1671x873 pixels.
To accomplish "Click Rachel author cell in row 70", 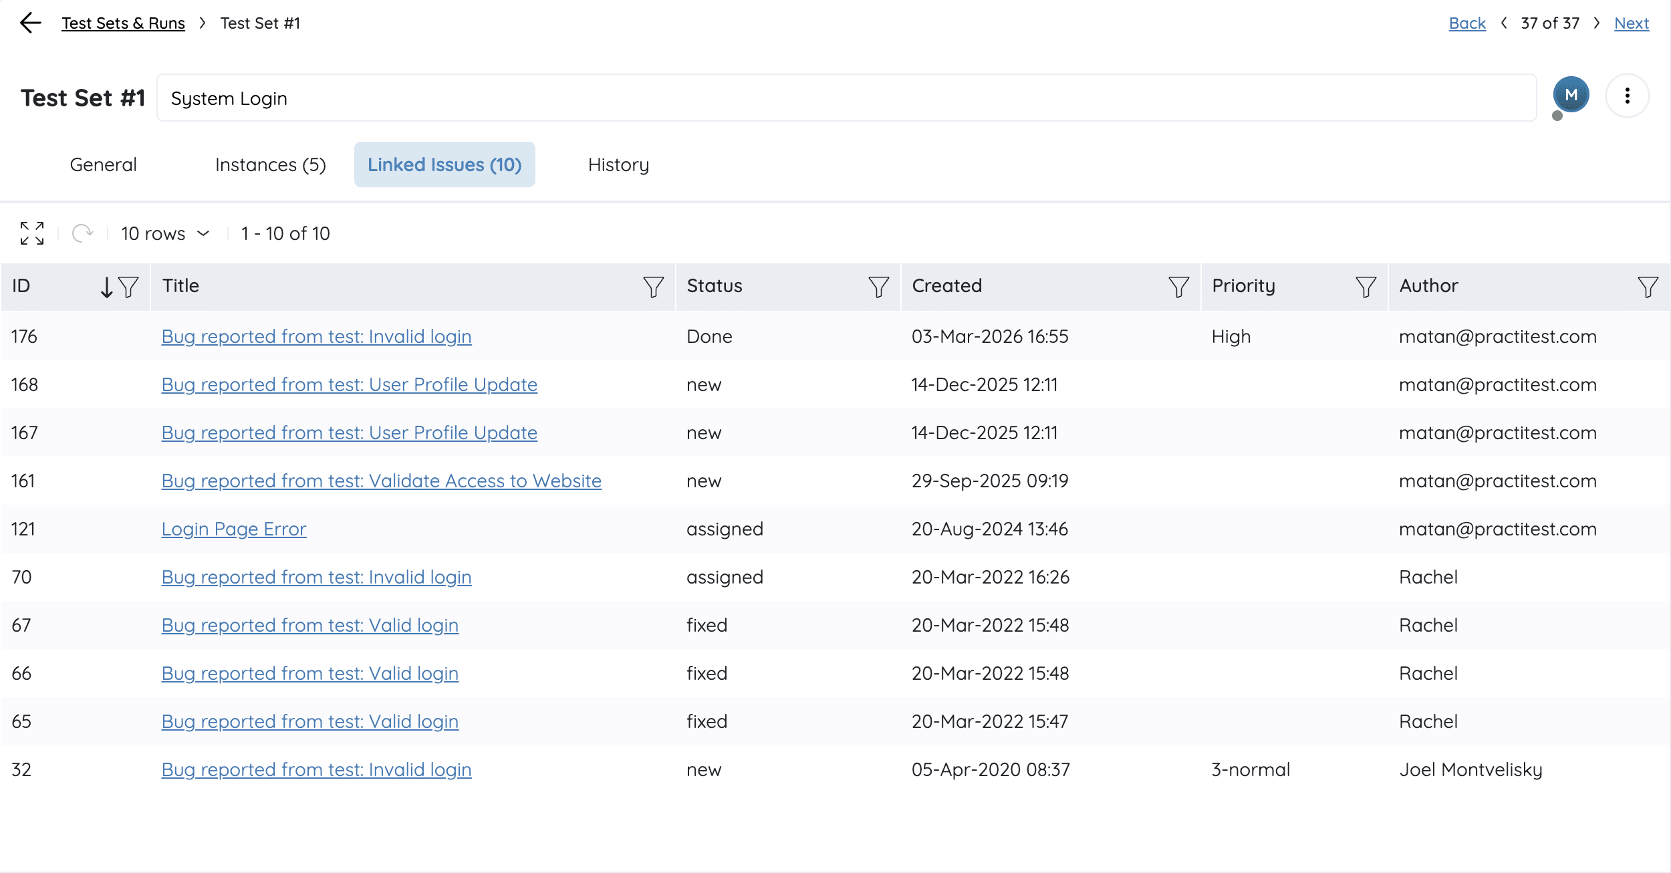I will point(1428,577).
